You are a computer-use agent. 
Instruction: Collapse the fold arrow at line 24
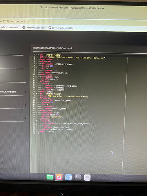click(36, 104)
